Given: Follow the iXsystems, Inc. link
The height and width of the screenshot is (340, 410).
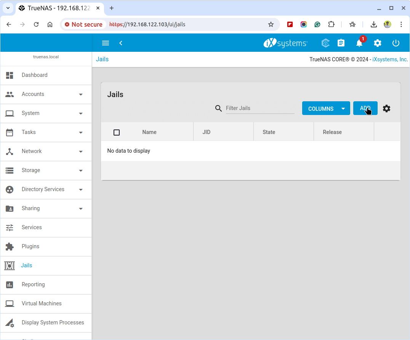Looking at the screenshot, I should (390, 59).
